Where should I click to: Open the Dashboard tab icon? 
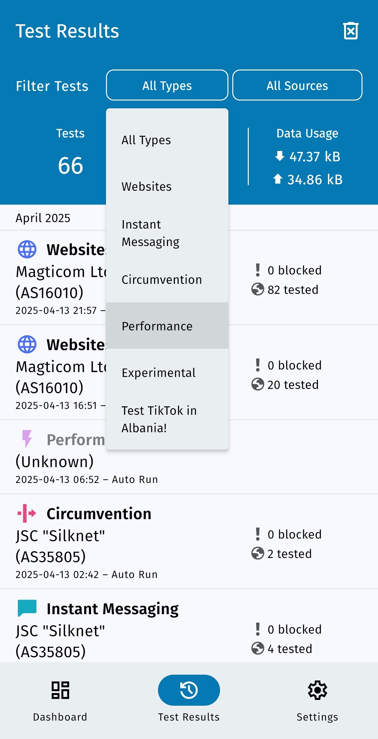(x=60, y=690)
